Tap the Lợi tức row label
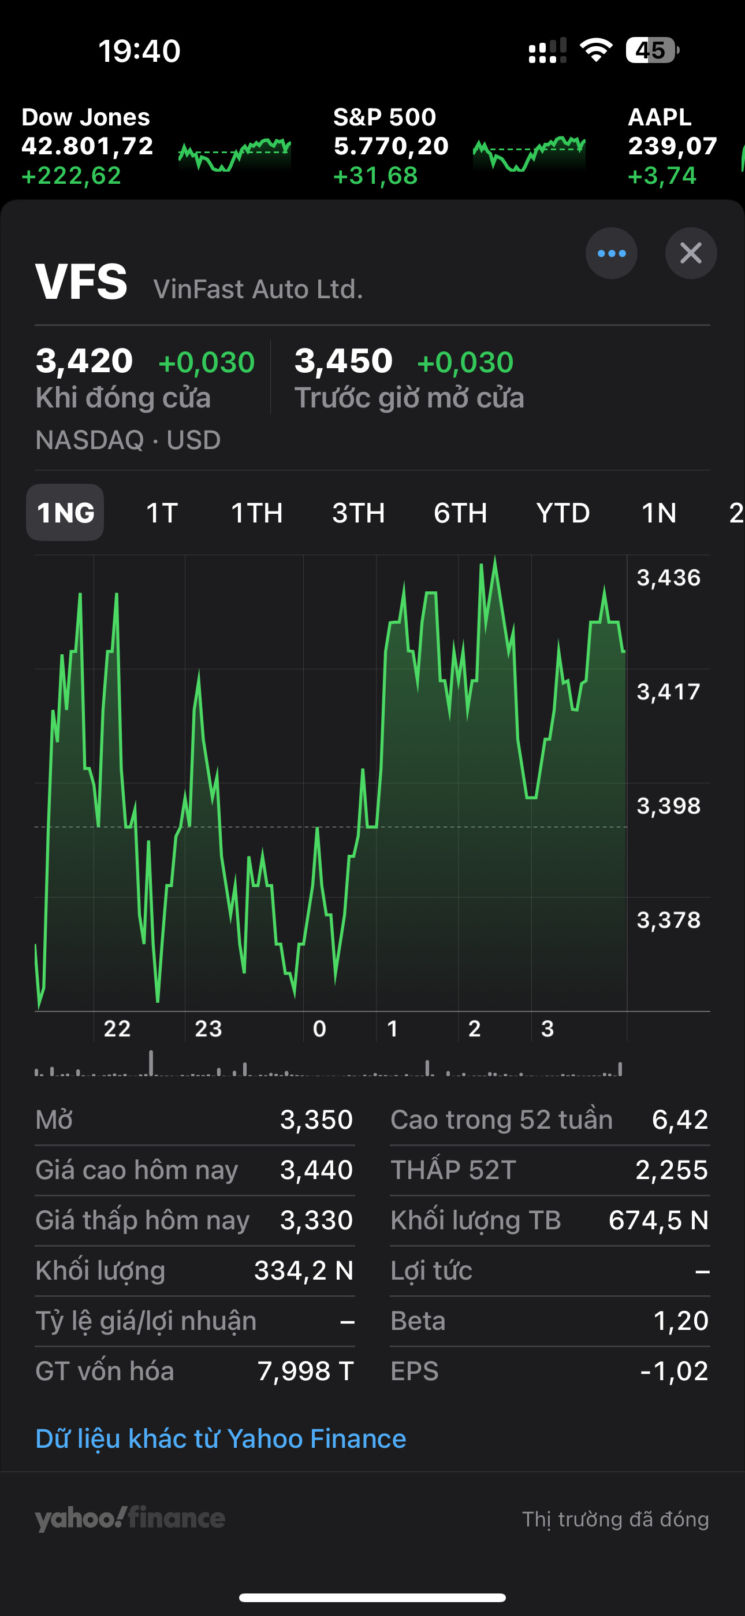Image resolution: width=745 pixels, height=1616 pixels. coord(431,1271)
